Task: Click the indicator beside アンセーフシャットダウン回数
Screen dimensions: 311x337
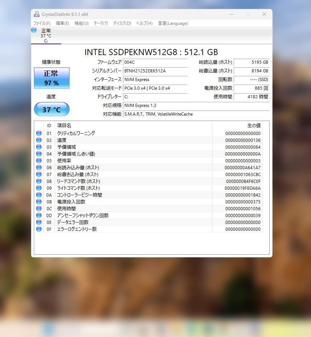Action: pos(39,215)
